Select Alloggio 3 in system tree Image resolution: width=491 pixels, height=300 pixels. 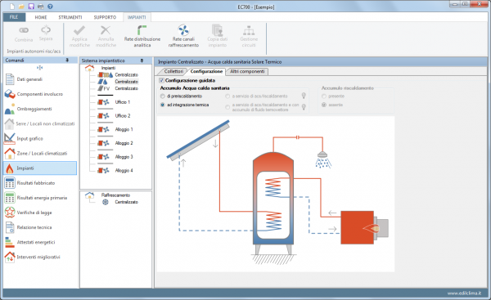coord(124,157)
